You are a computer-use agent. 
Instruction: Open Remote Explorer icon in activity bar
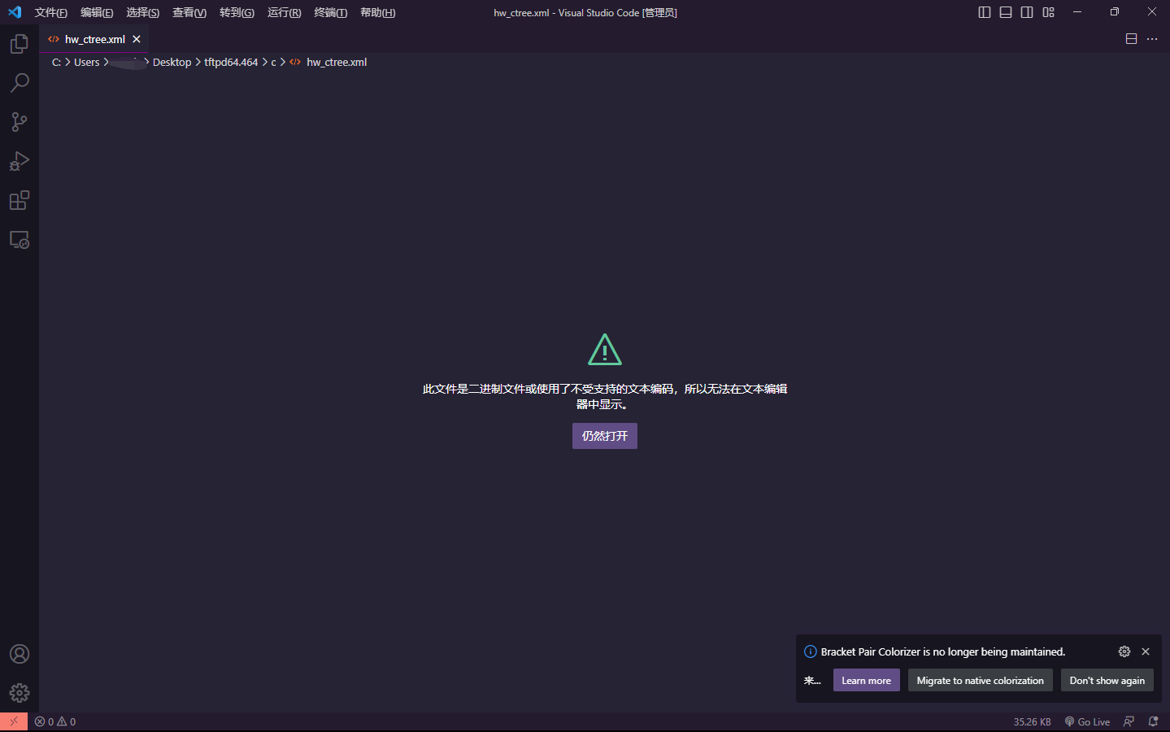pyautogui.click(x=20, y=240)
